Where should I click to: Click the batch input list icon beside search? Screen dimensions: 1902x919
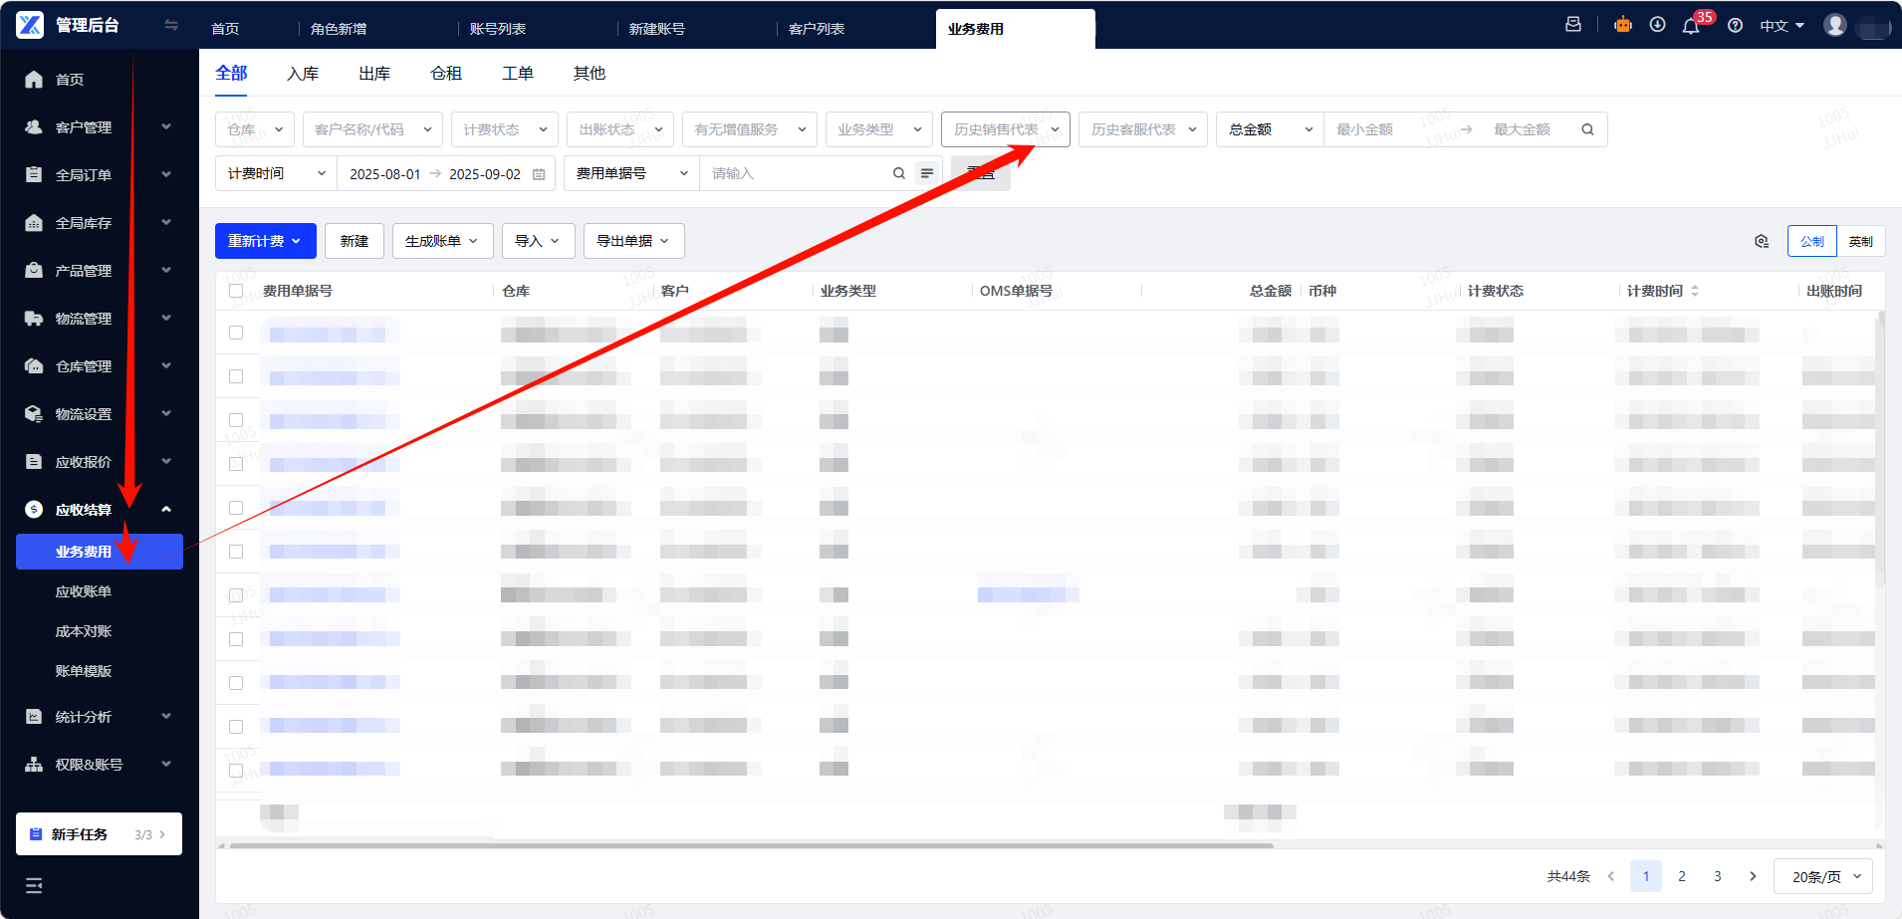[927, 173]
